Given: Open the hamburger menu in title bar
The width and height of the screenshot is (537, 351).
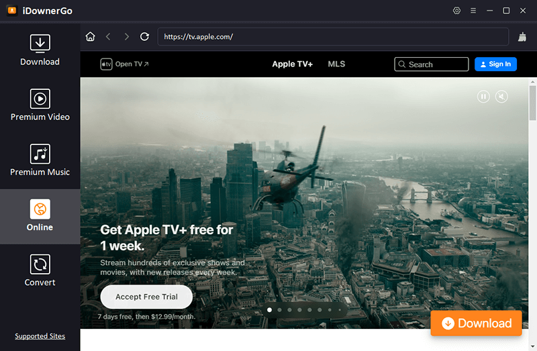Looking at the screenshot, I should tap(473, 11).
